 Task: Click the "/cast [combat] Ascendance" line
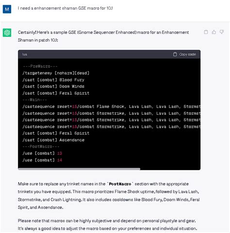tap(53, 140)
